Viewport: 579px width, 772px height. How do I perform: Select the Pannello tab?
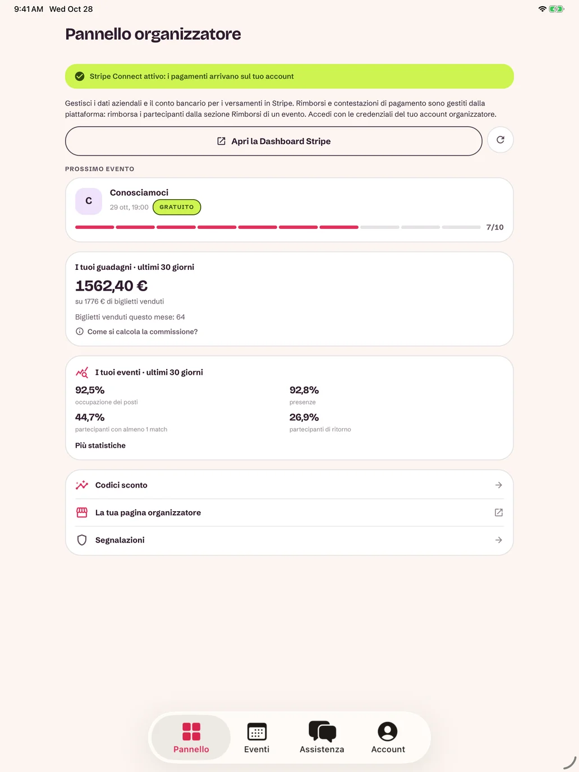(191, 738)
